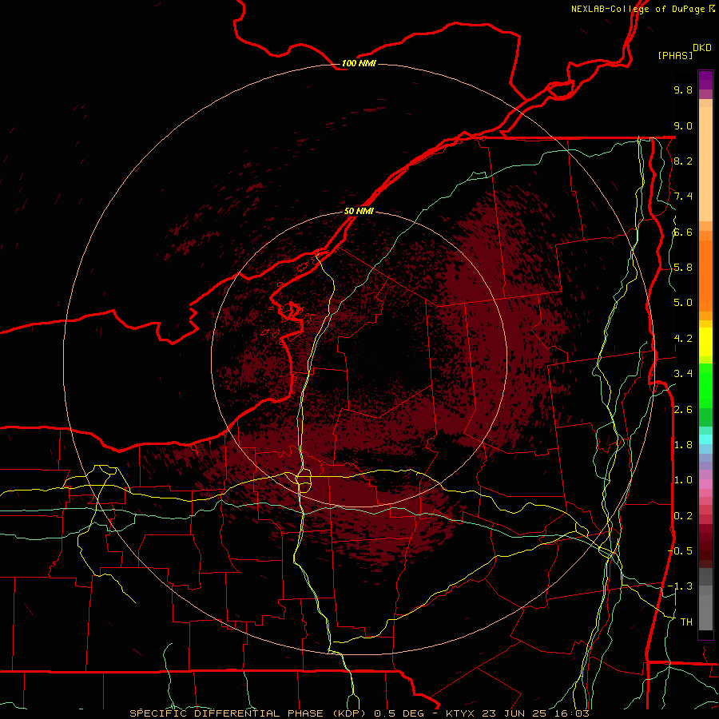Click the 5.8 value on the color scale

coord(683,268)
